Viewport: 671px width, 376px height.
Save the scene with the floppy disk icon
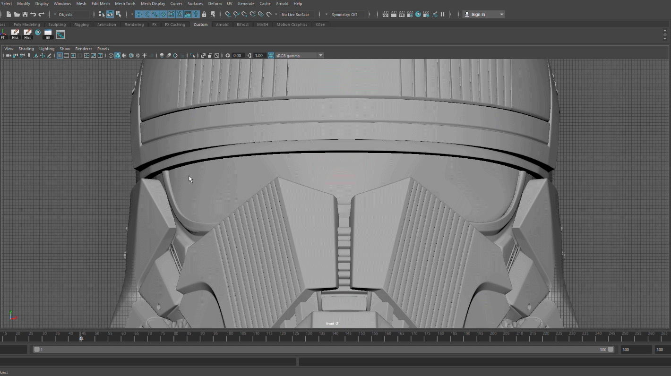25,14
